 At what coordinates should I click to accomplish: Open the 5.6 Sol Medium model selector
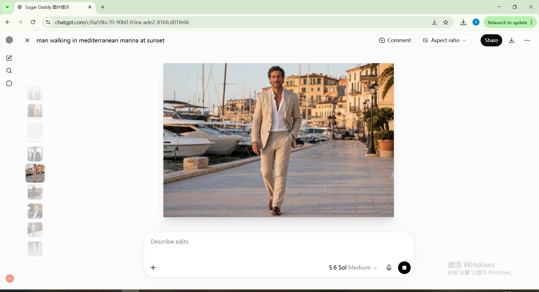[353, 268]
